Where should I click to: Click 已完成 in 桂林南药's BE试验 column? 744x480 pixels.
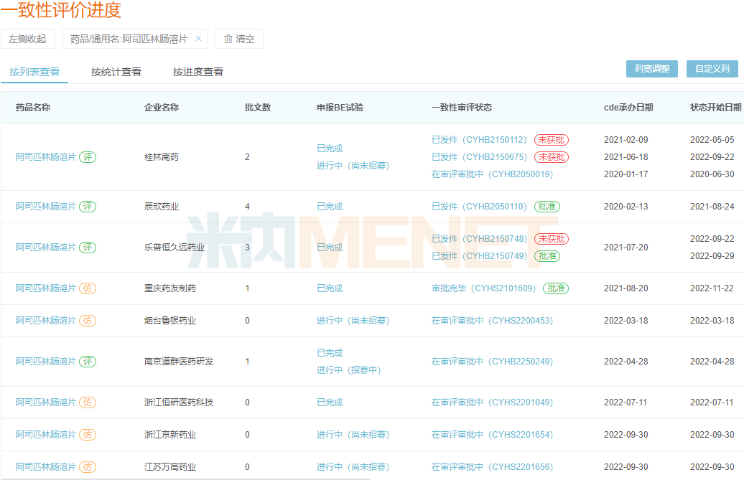pos(330,148)
